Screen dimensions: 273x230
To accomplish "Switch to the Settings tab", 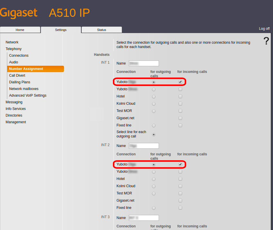I will [x=61, y=30].
